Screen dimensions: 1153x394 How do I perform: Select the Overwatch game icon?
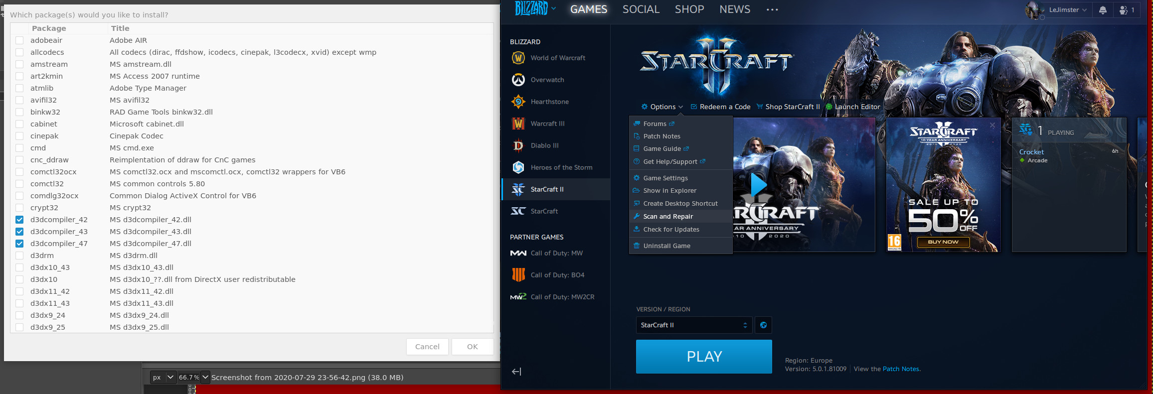tap(518, 80)
